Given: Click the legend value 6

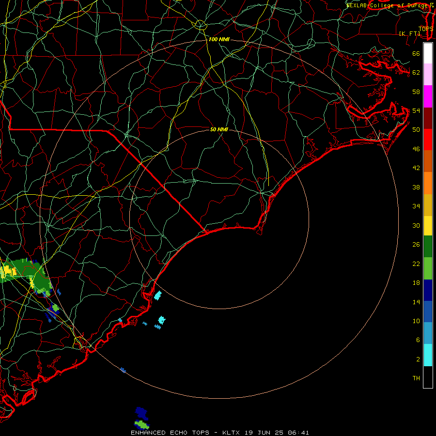Looking at the screenshot, I should coord(418,340).
